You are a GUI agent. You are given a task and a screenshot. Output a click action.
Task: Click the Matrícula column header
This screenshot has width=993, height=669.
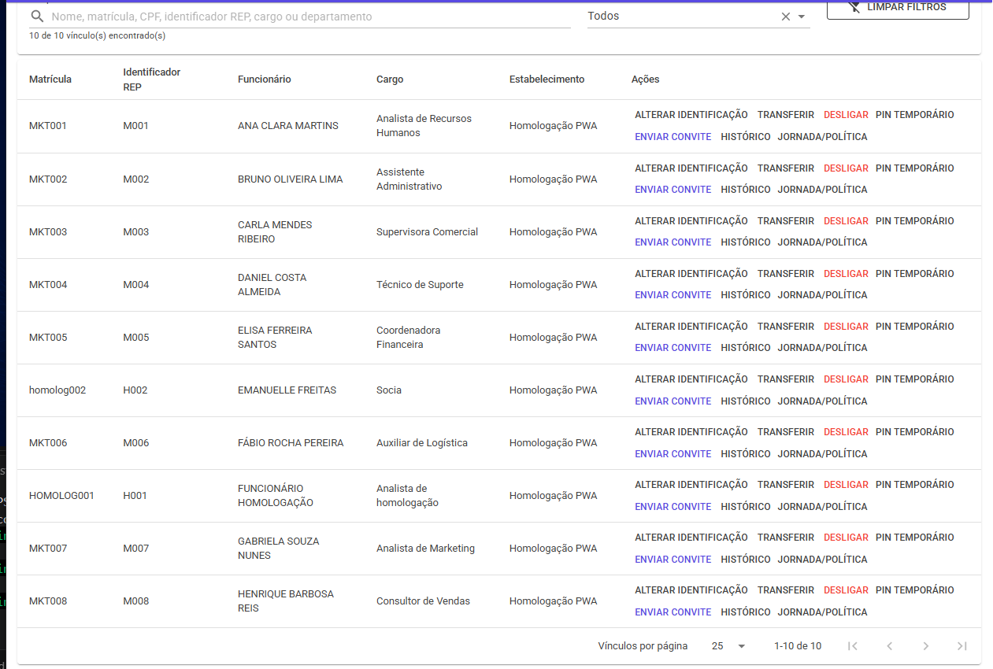coord(50,79)
